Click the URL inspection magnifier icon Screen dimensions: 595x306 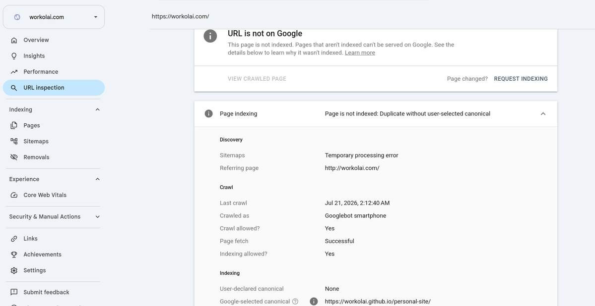point(14,88)
